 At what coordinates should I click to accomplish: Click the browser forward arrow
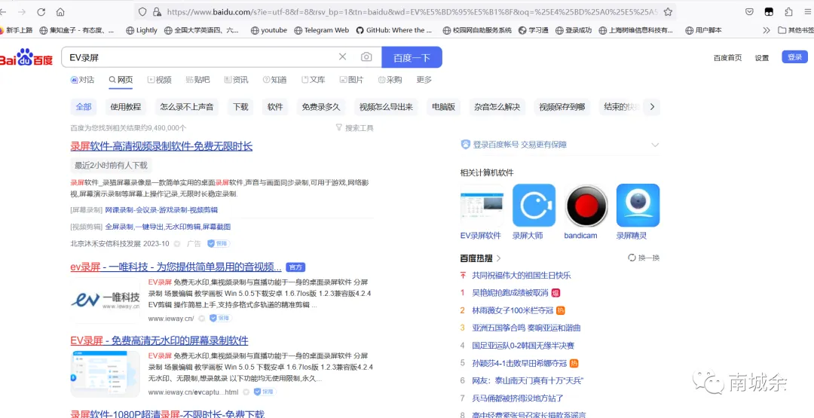22,12
